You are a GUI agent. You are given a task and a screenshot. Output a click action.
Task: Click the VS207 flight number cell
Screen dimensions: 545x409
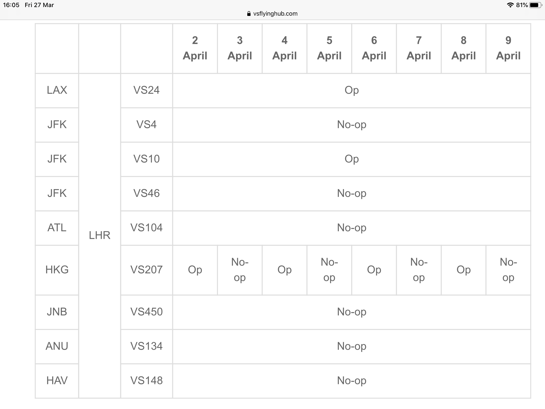[147, 270]
